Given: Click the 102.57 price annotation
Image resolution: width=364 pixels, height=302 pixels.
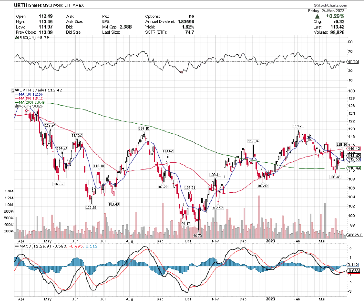Looking at the screenshot, I should [218, 208].
